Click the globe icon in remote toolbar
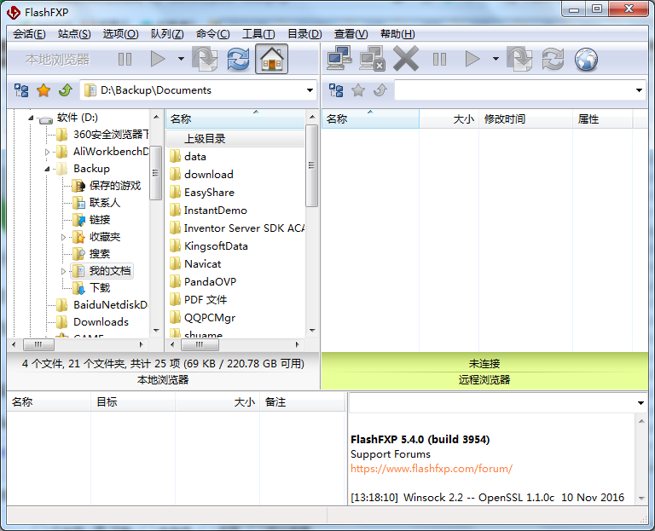The height and width of the screenshot is (531, 655). (586, 59)
